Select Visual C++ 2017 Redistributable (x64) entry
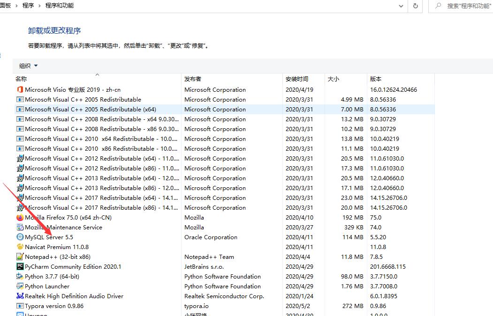The width and height of the screenshot is (493, 316). point(101,198)
